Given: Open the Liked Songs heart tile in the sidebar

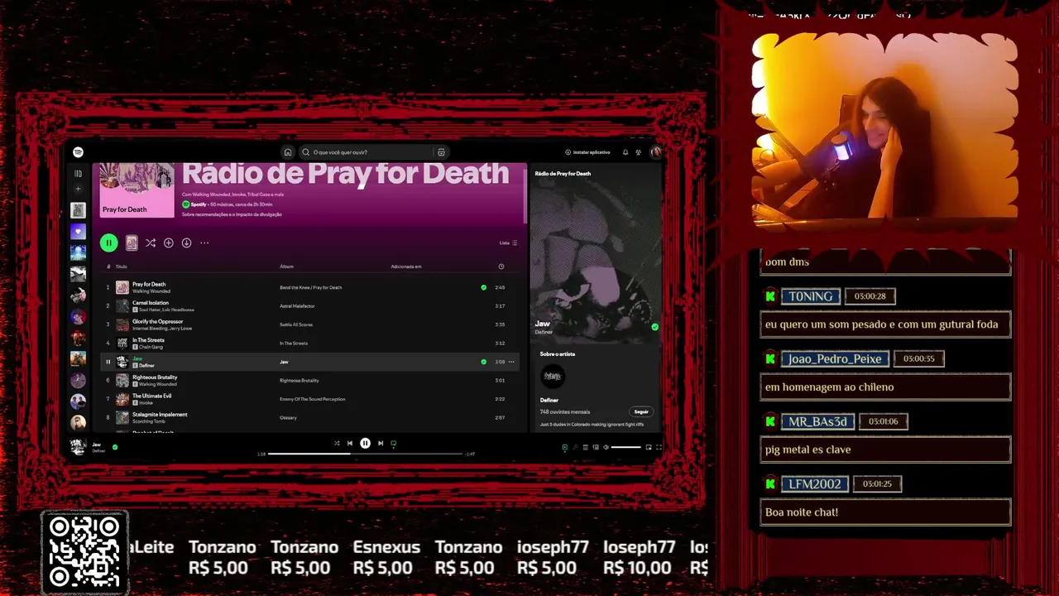Looking at the screenshot, I should pos(78,232).
